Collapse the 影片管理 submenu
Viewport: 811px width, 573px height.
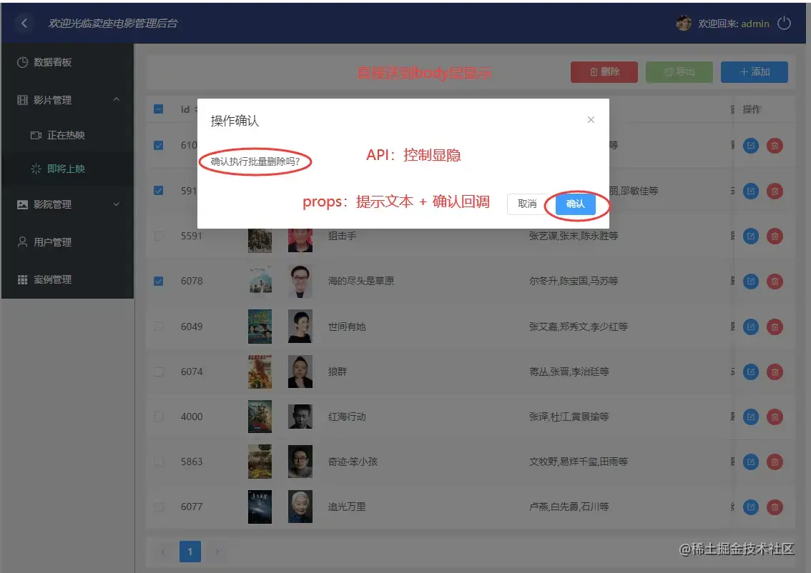(67, 100)
